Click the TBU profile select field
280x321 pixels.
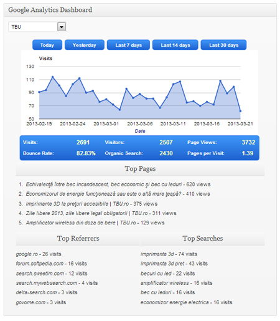tap(37, 27)
